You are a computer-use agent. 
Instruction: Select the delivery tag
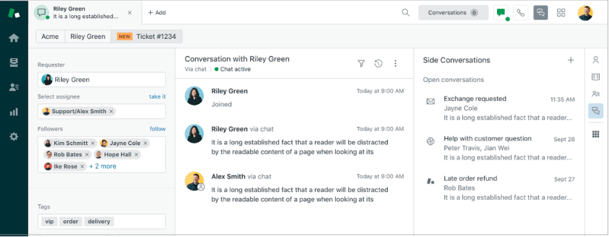[99, 221]
